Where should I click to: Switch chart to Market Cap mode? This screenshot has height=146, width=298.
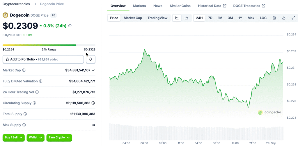click(x=133, y=18)
